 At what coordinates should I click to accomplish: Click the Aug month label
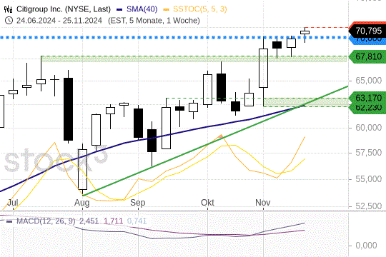81,203
